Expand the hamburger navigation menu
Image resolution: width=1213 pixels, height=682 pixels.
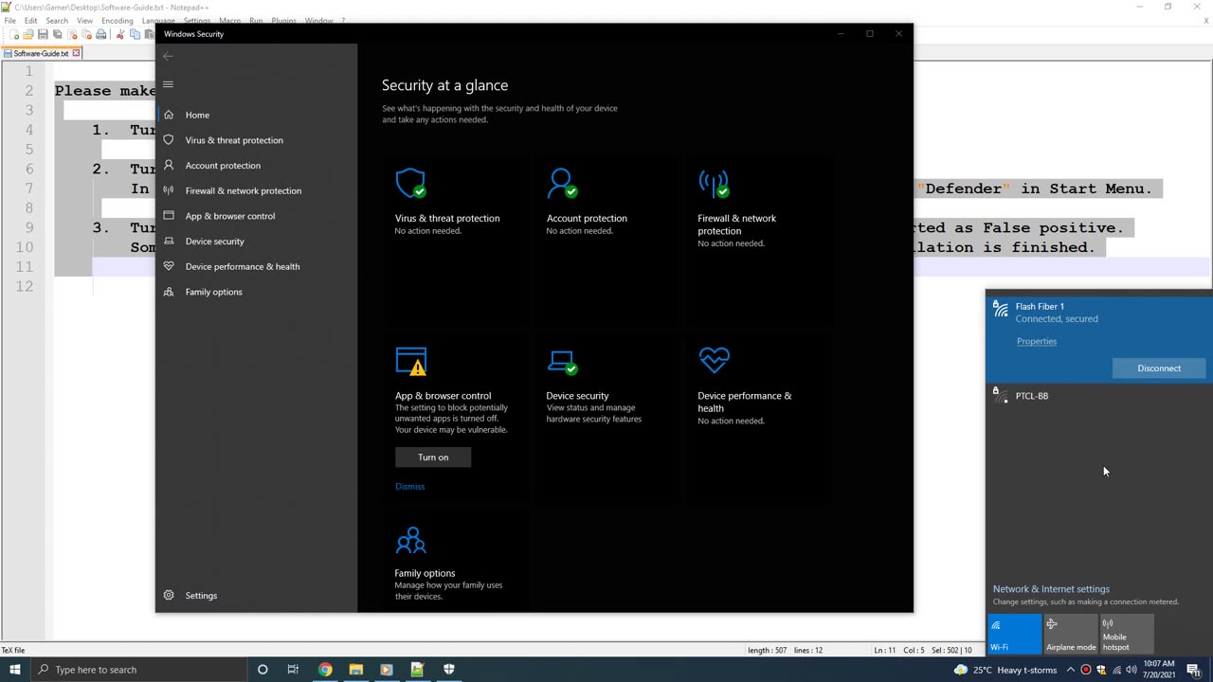coord(168,84)
